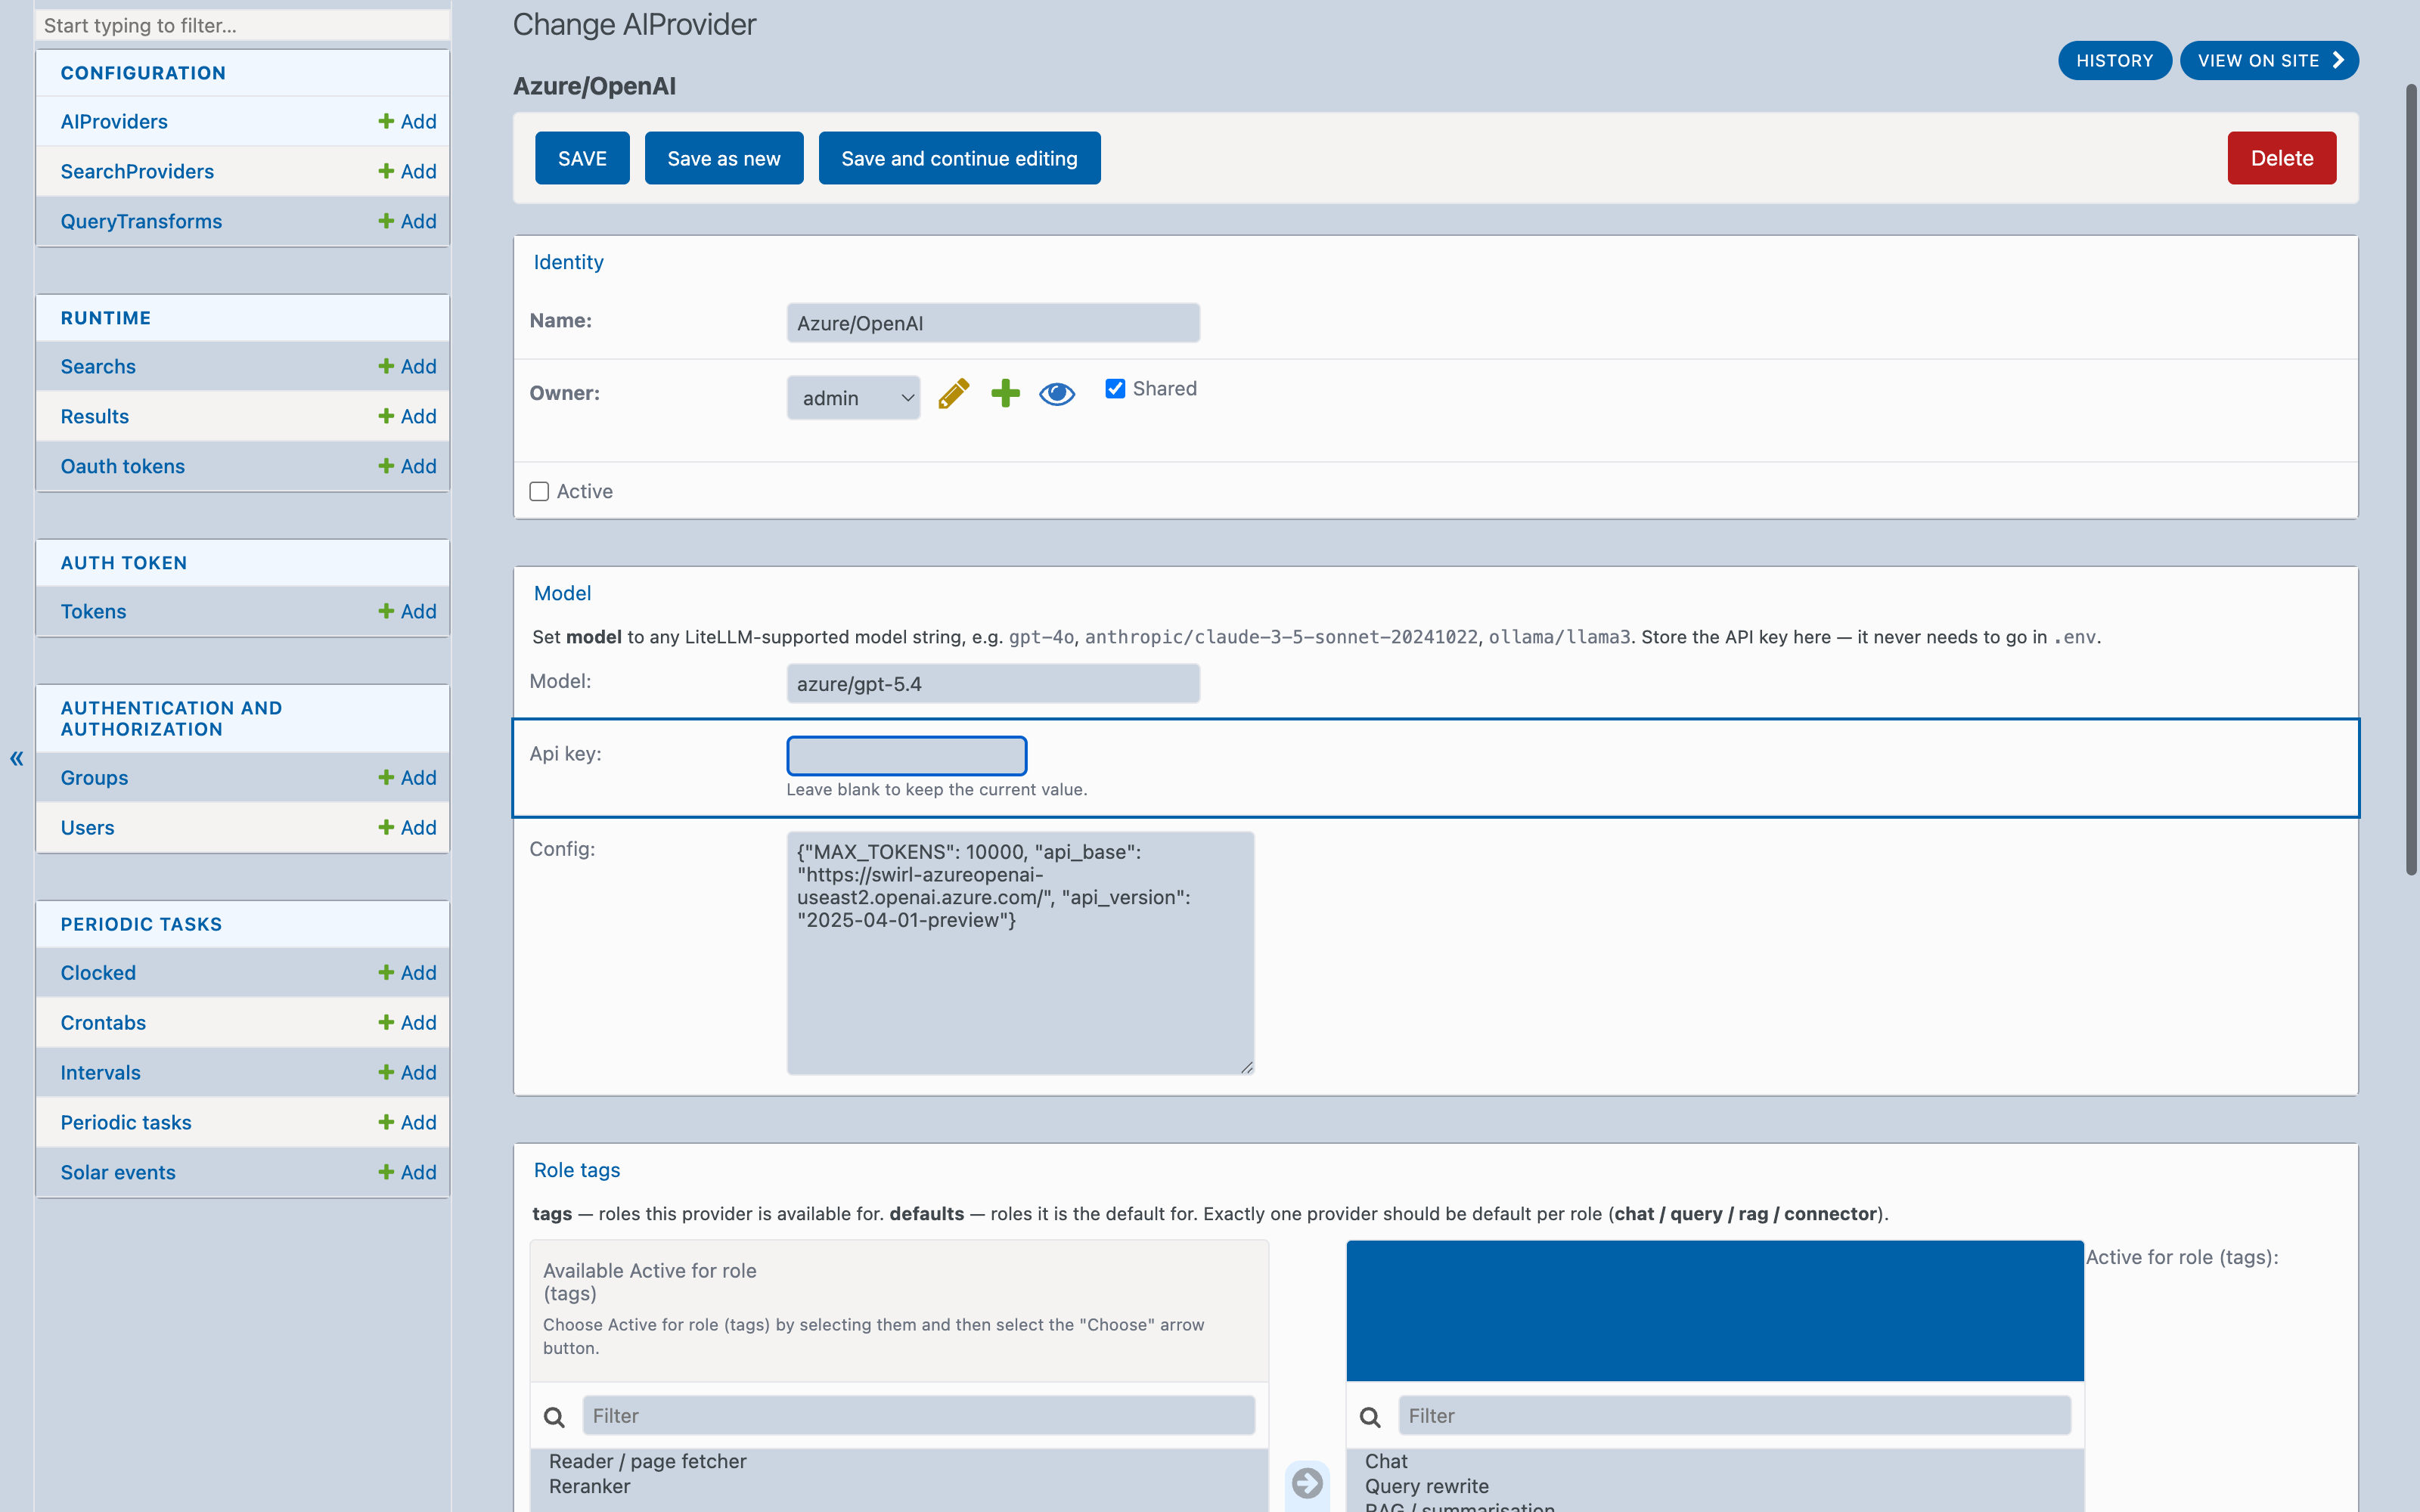The height and width of the screenshot is (1512, 2420).
Task: Add a new AIProvider from the sidebar
Action: pyautogui.click(x=407, y=121)
